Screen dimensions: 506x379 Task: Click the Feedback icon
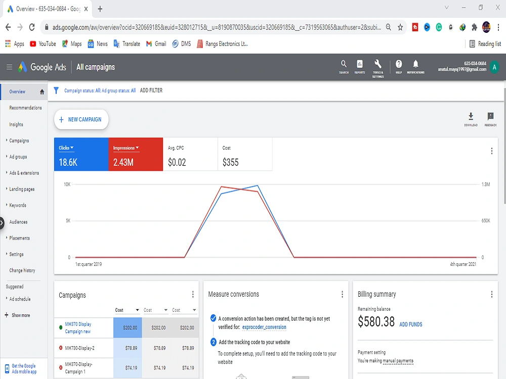point(490,119)
